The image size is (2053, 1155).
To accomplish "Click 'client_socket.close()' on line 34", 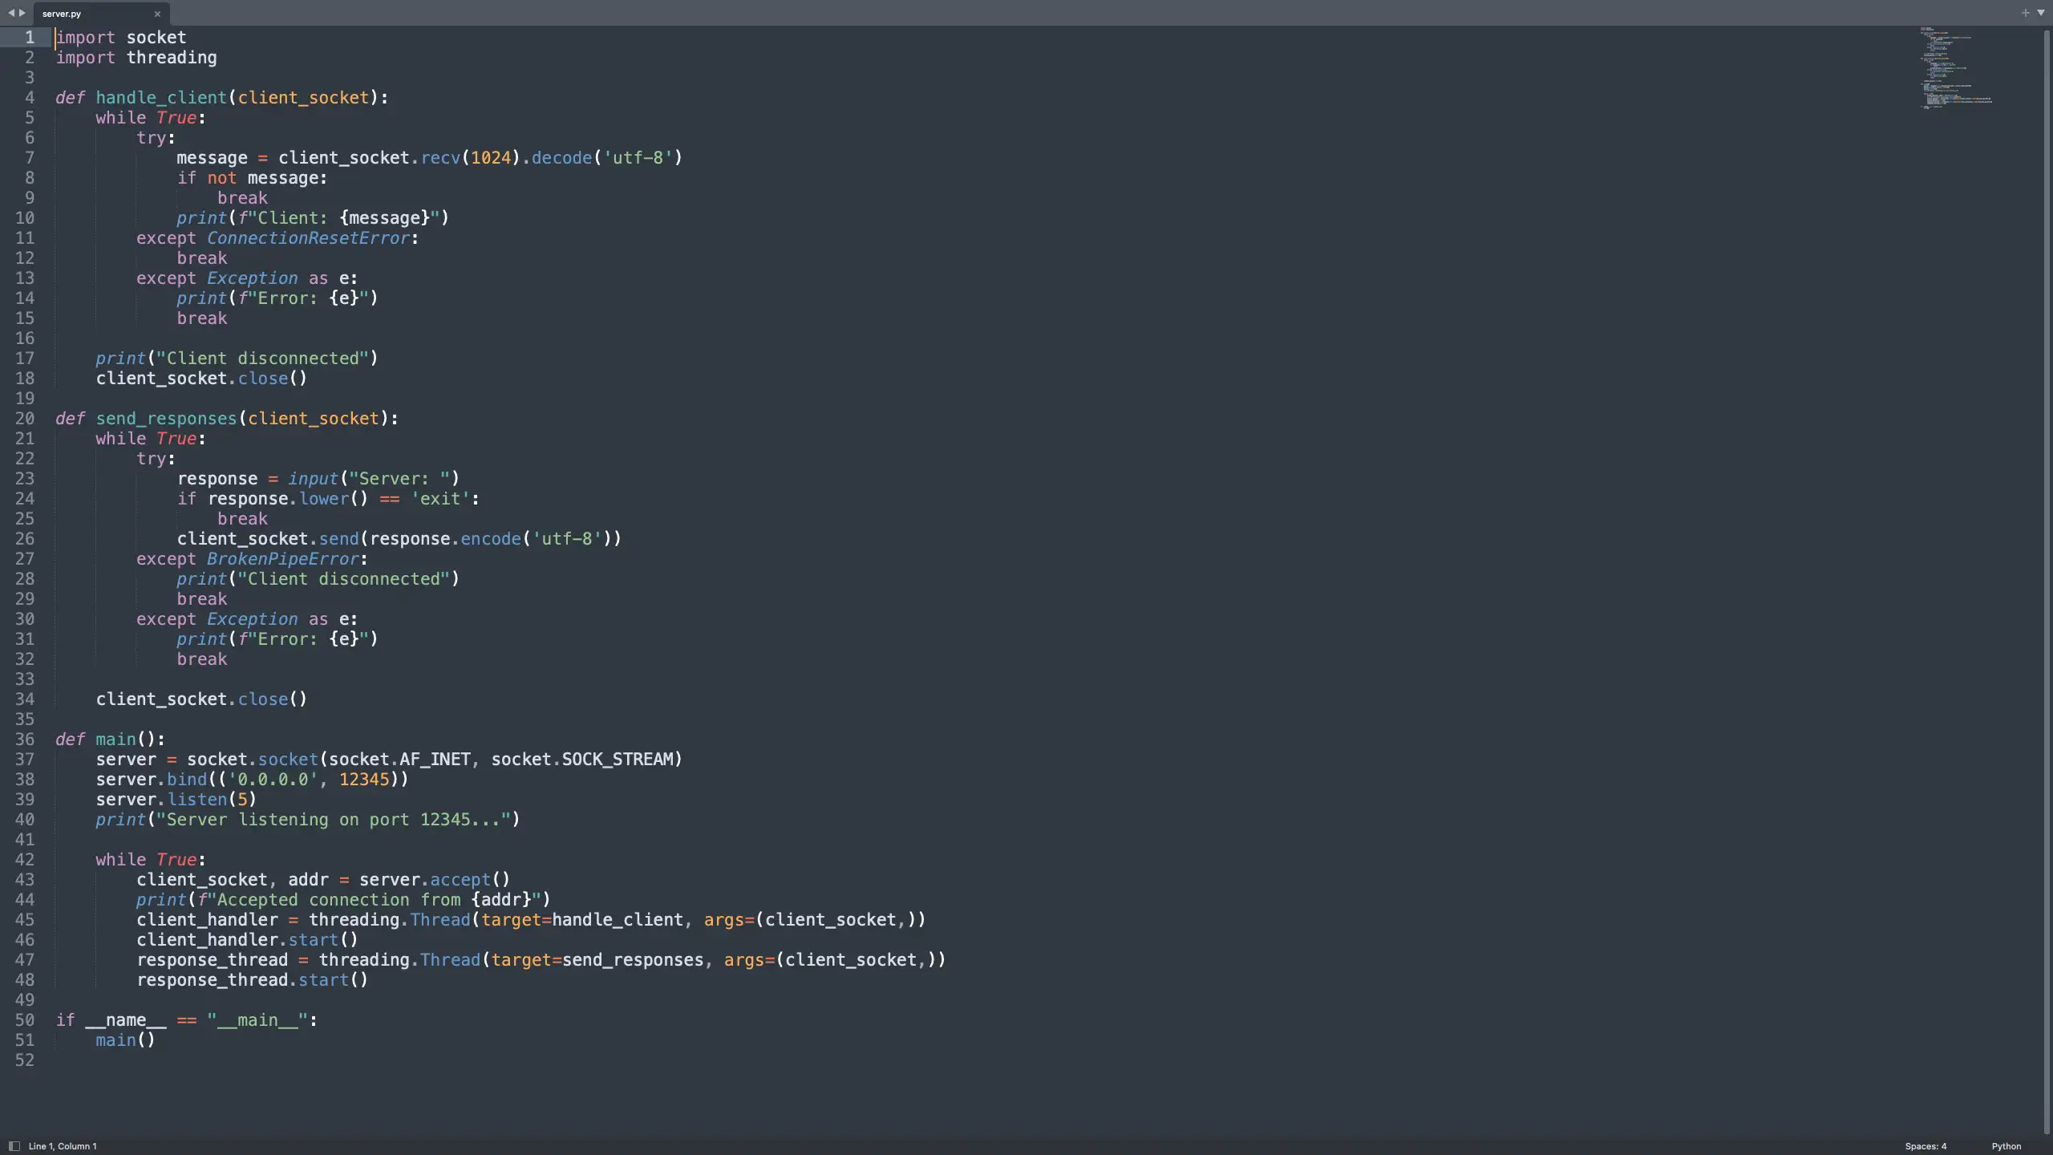I will pyautogui.click(x=201, y=699).
